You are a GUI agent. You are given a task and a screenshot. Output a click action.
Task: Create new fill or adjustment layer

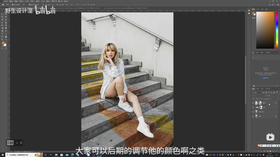tap(267, 151)
